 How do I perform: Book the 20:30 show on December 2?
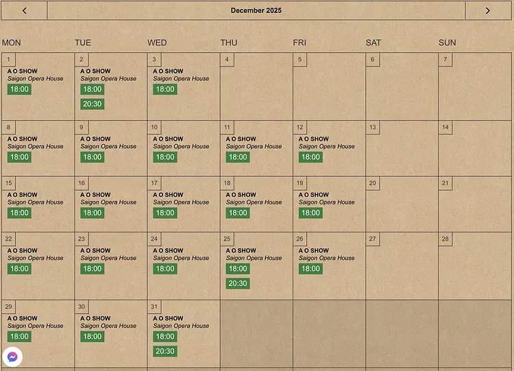pyautogui.click(x=92, y=104)
